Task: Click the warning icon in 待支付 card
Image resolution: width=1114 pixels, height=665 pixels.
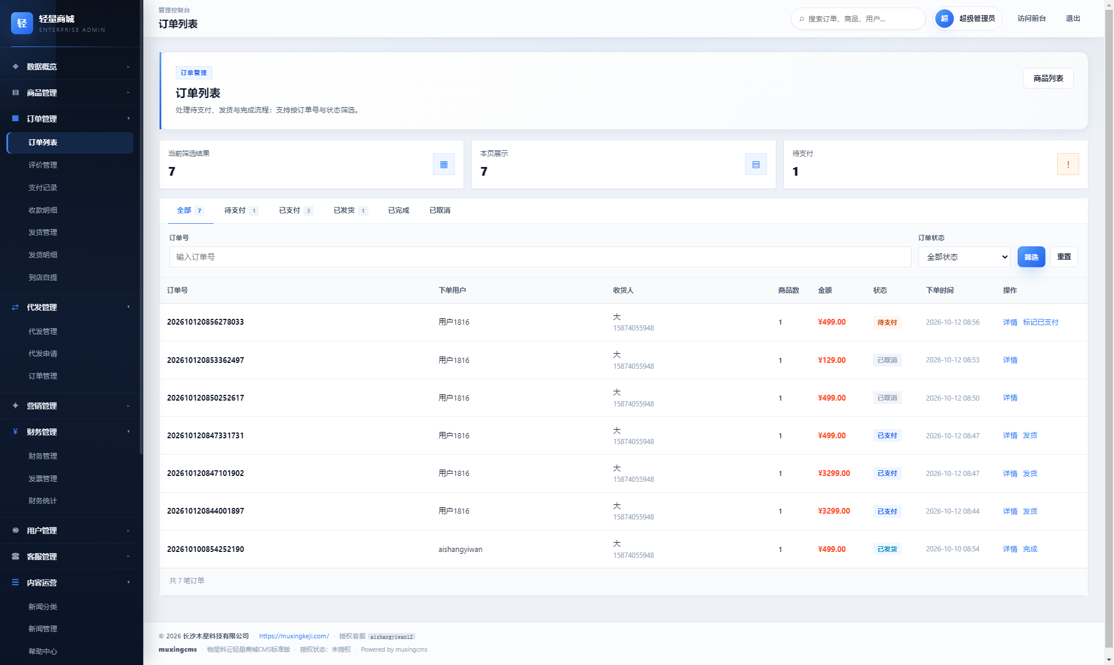Action: (x=1068, y=165)
